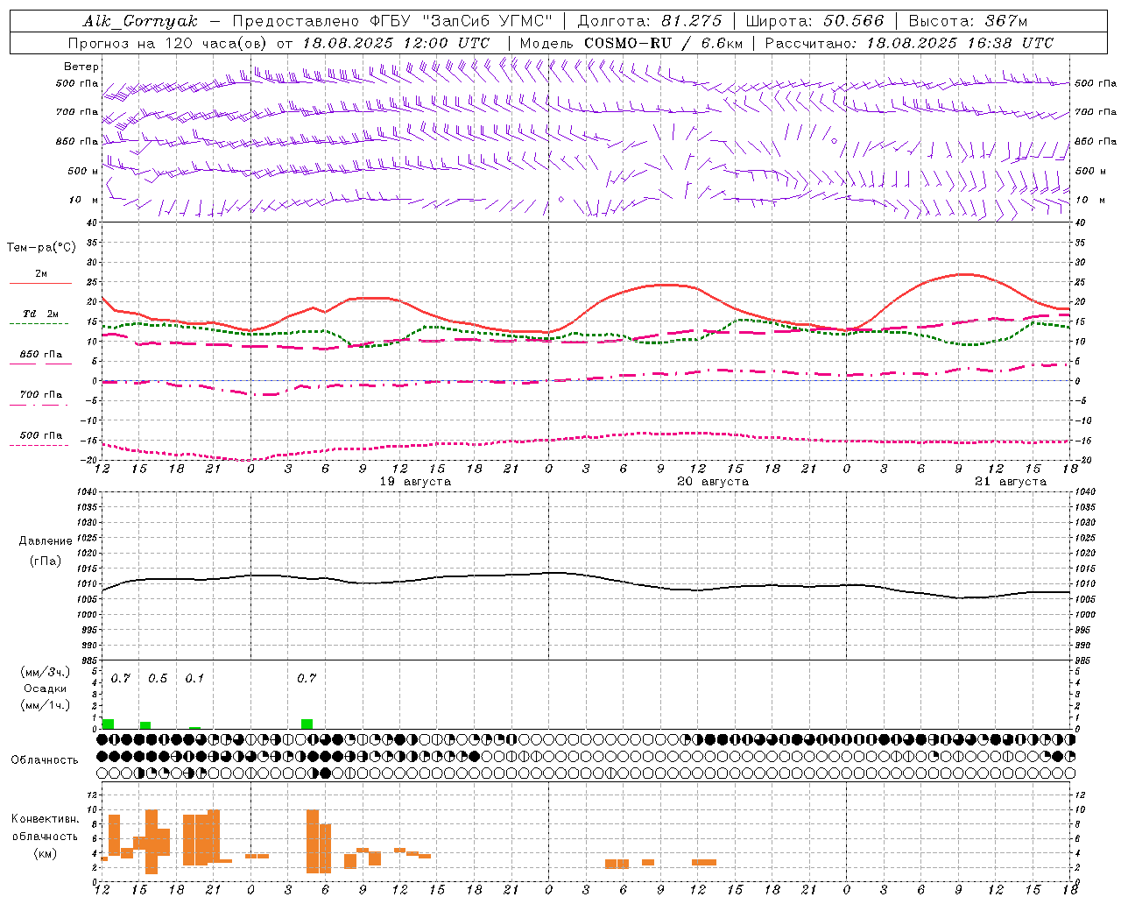Image resolution: width=1121 pixels, height=897 pixels.
Task: Select the 21 августа date label
Action: click(1011, 482)
